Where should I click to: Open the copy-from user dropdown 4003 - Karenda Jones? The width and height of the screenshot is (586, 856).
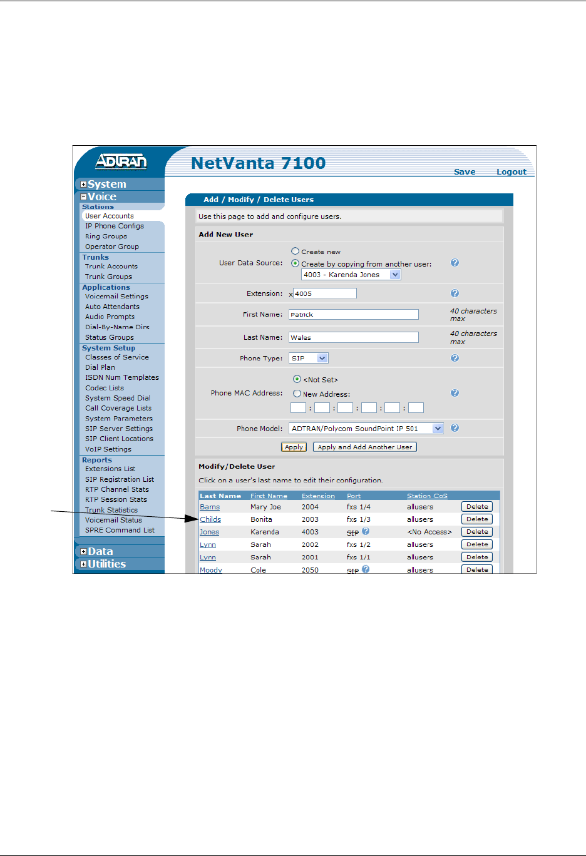point(351,275)
